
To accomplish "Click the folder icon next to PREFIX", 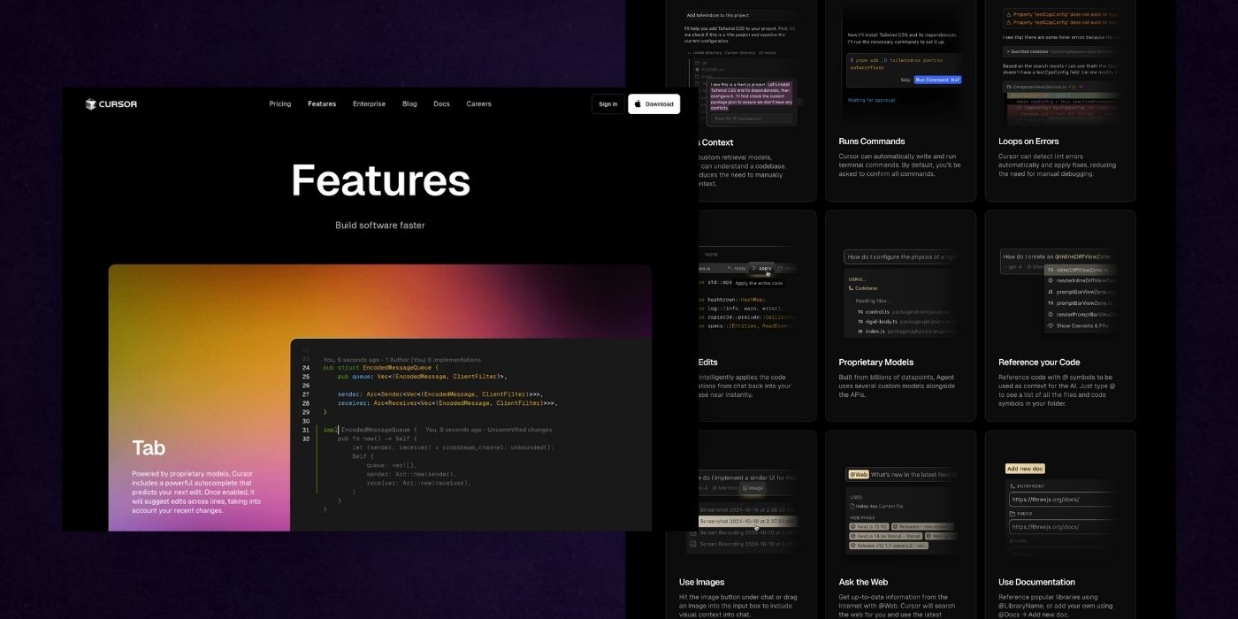I will pos(1013,513).
